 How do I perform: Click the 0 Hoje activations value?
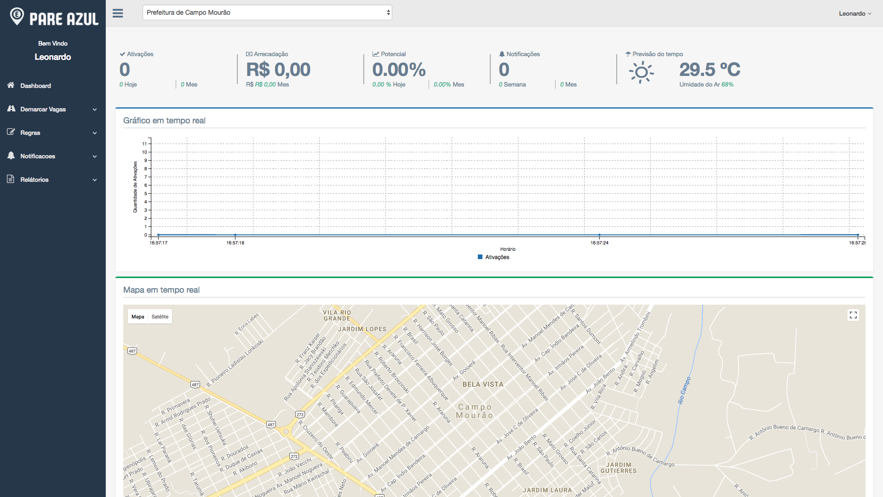click(128, 85)
